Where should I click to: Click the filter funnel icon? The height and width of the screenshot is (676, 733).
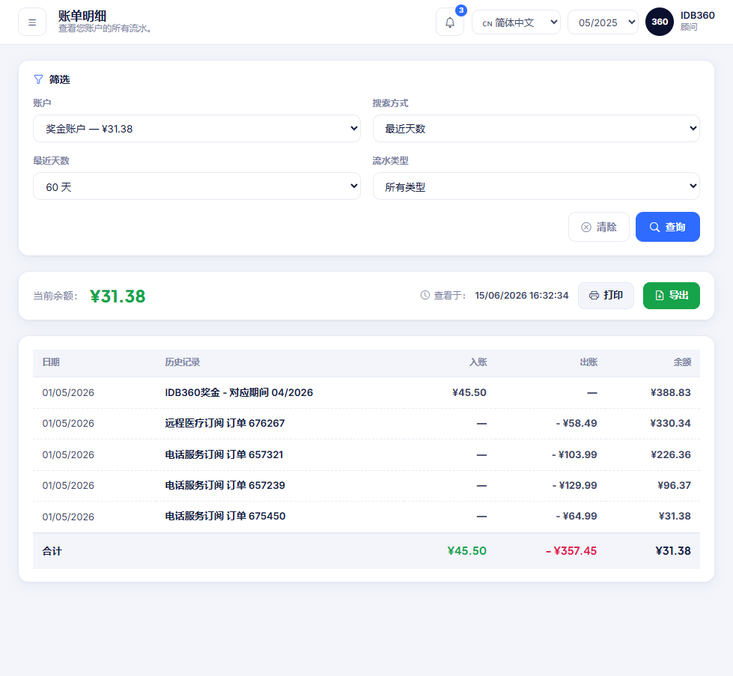tap(38, 79)
